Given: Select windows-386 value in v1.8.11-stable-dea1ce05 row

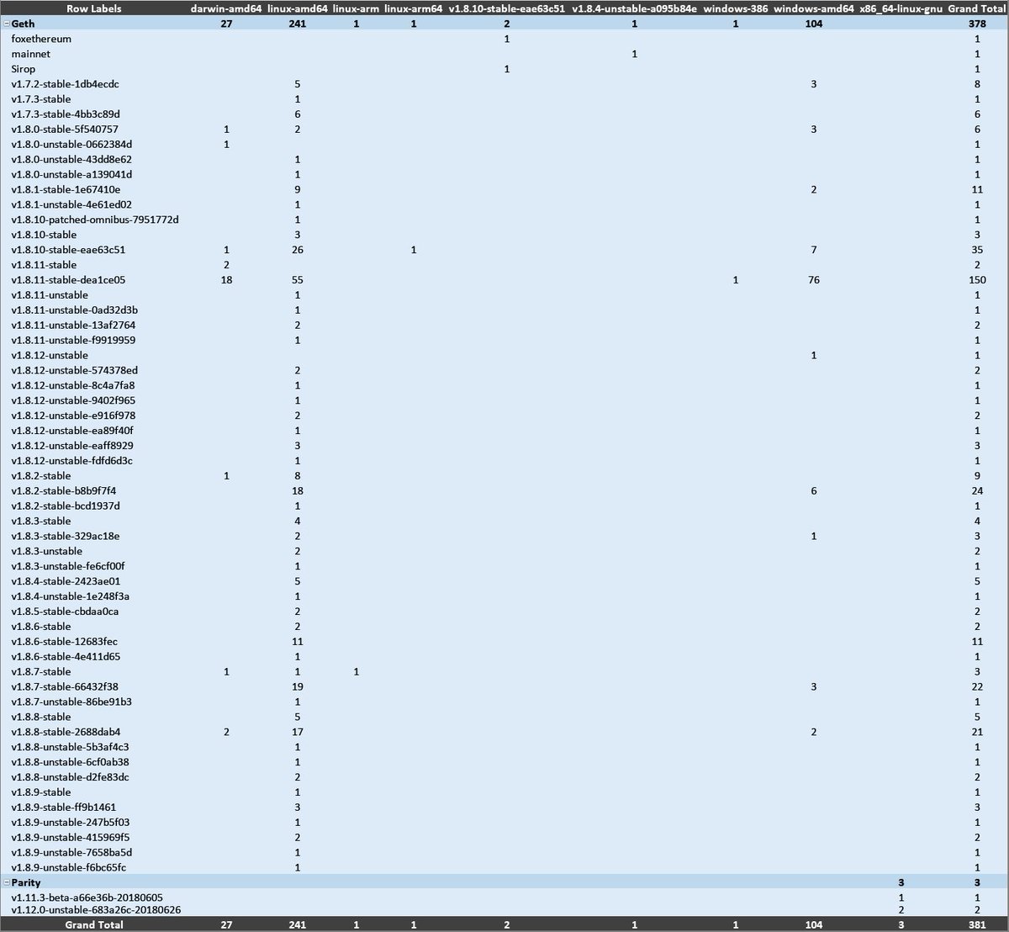Looking at the screenshot, I should (736, 280).
